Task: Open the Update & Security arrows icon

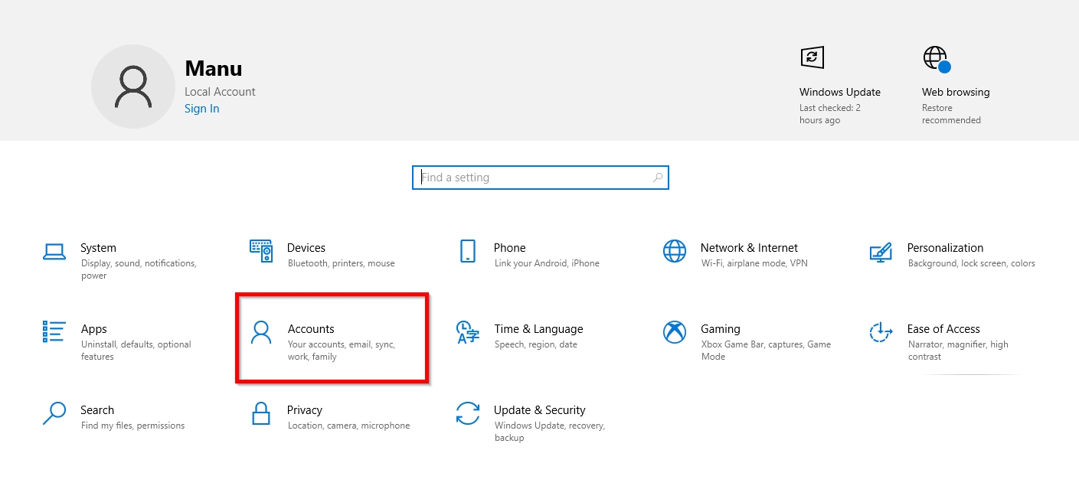Action: pos(467,413)
